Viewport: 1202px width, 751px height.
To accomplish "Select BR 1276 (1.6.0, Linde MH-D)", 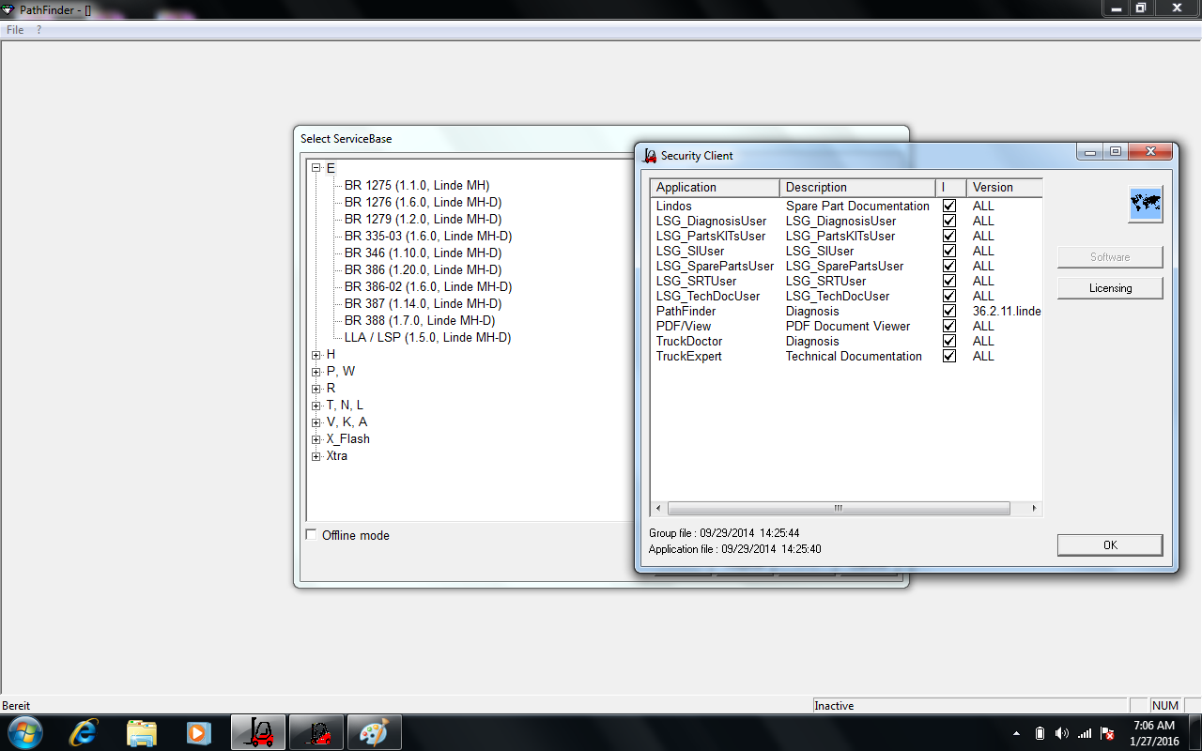I will [x=423, y=203].
